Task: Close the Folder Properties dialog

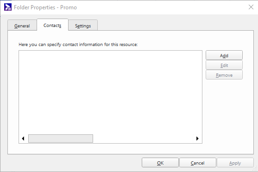Action: (251, 7)
